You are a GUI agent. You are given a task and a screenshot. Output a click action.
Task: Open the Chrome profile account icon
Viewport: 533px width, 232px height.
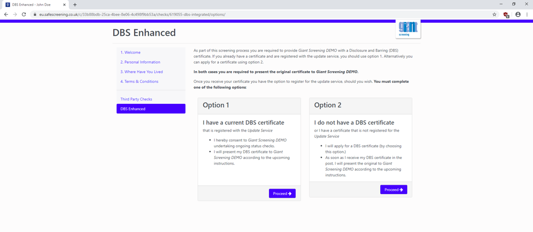click(x=518, y=15)
